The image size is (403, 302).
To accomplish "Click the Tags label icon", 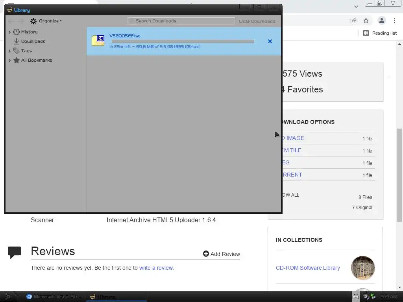I will tap(17, 51).
